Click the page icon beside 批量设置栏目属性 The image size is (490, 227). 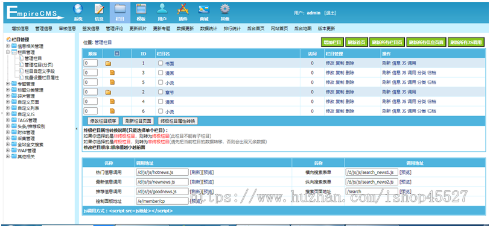tap(21, 77)
